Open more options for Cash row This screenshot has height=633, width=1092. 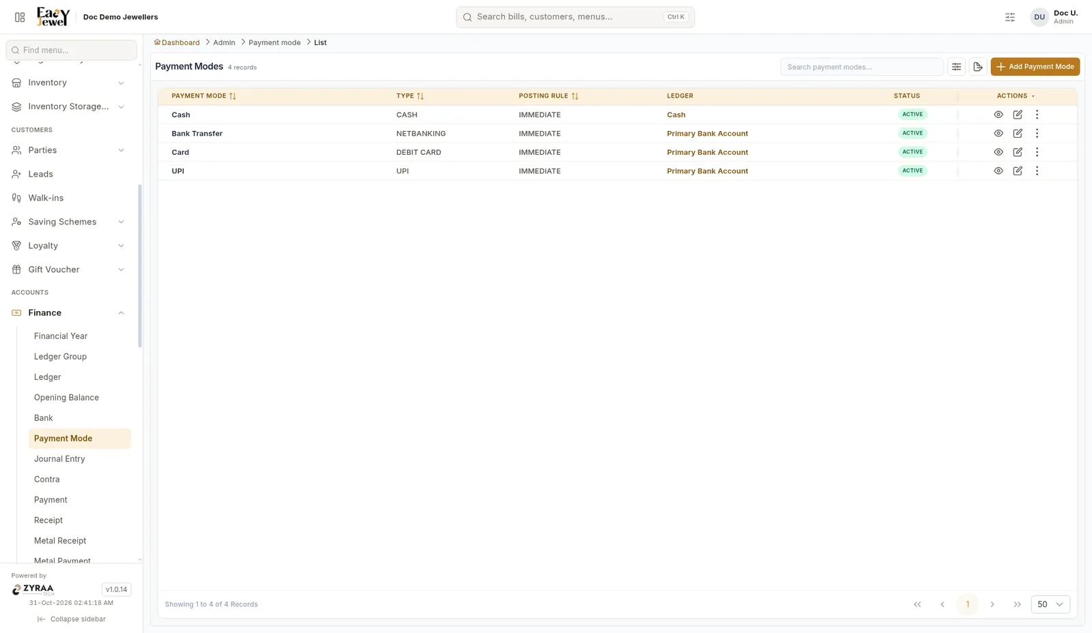point(1037,115)
